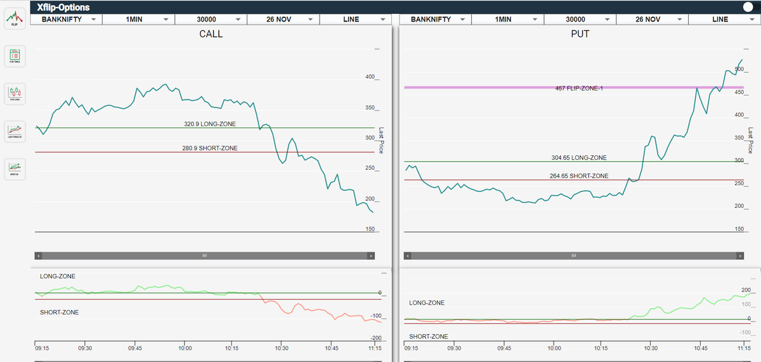Open the PUT panel LINE chart-type dropdown
Viewport: 761px width, 362px height.
click(724, 19)
